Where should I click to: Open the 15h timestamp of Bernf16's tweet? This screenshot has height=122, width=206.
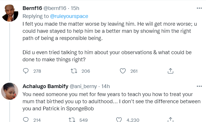click(75, 8)
